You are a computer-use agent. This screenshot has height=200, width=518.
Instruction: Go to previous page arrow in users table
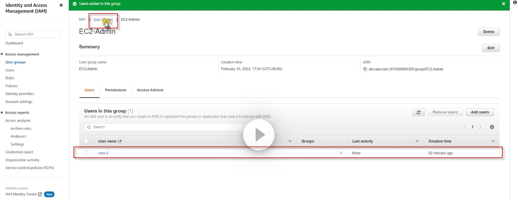pyautogui.click(x=465, y=127)
